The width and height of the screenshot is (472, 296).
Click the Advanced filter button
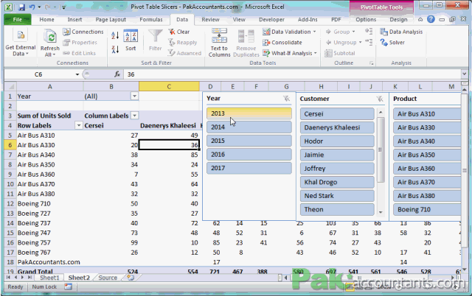(184, 53)
